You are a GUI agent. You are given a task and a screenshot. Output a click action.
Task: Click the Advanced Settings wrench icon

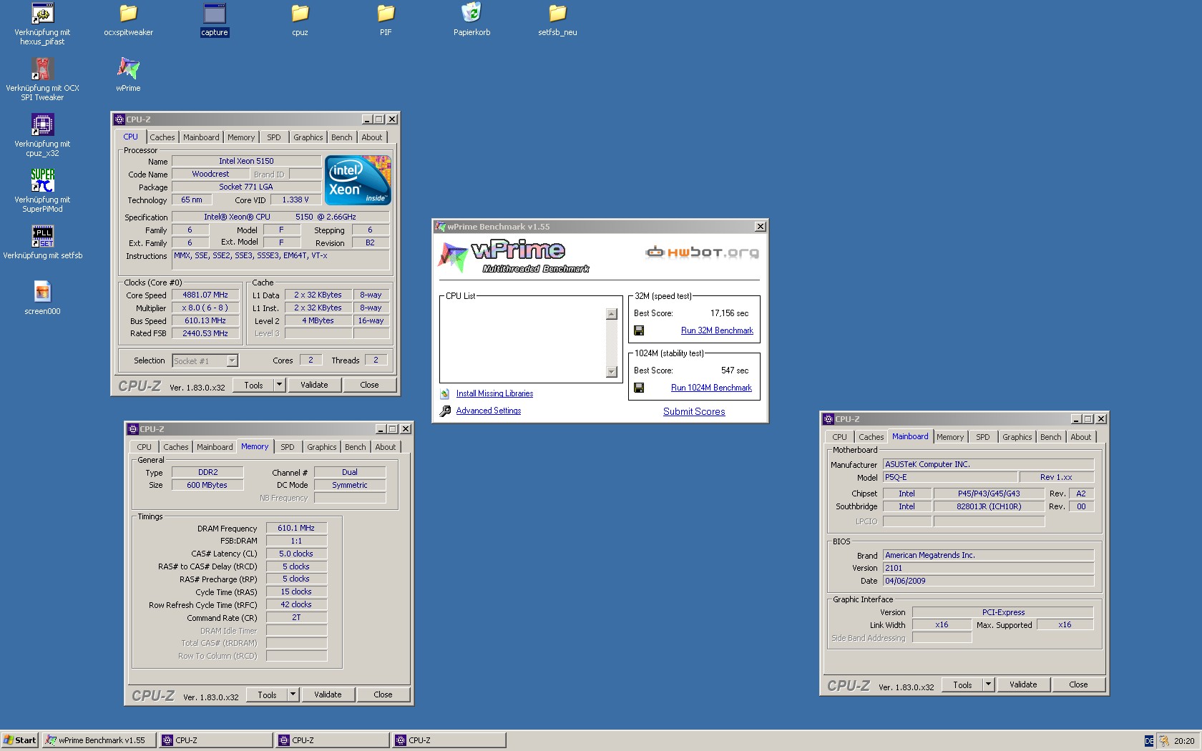click(445, 411)
